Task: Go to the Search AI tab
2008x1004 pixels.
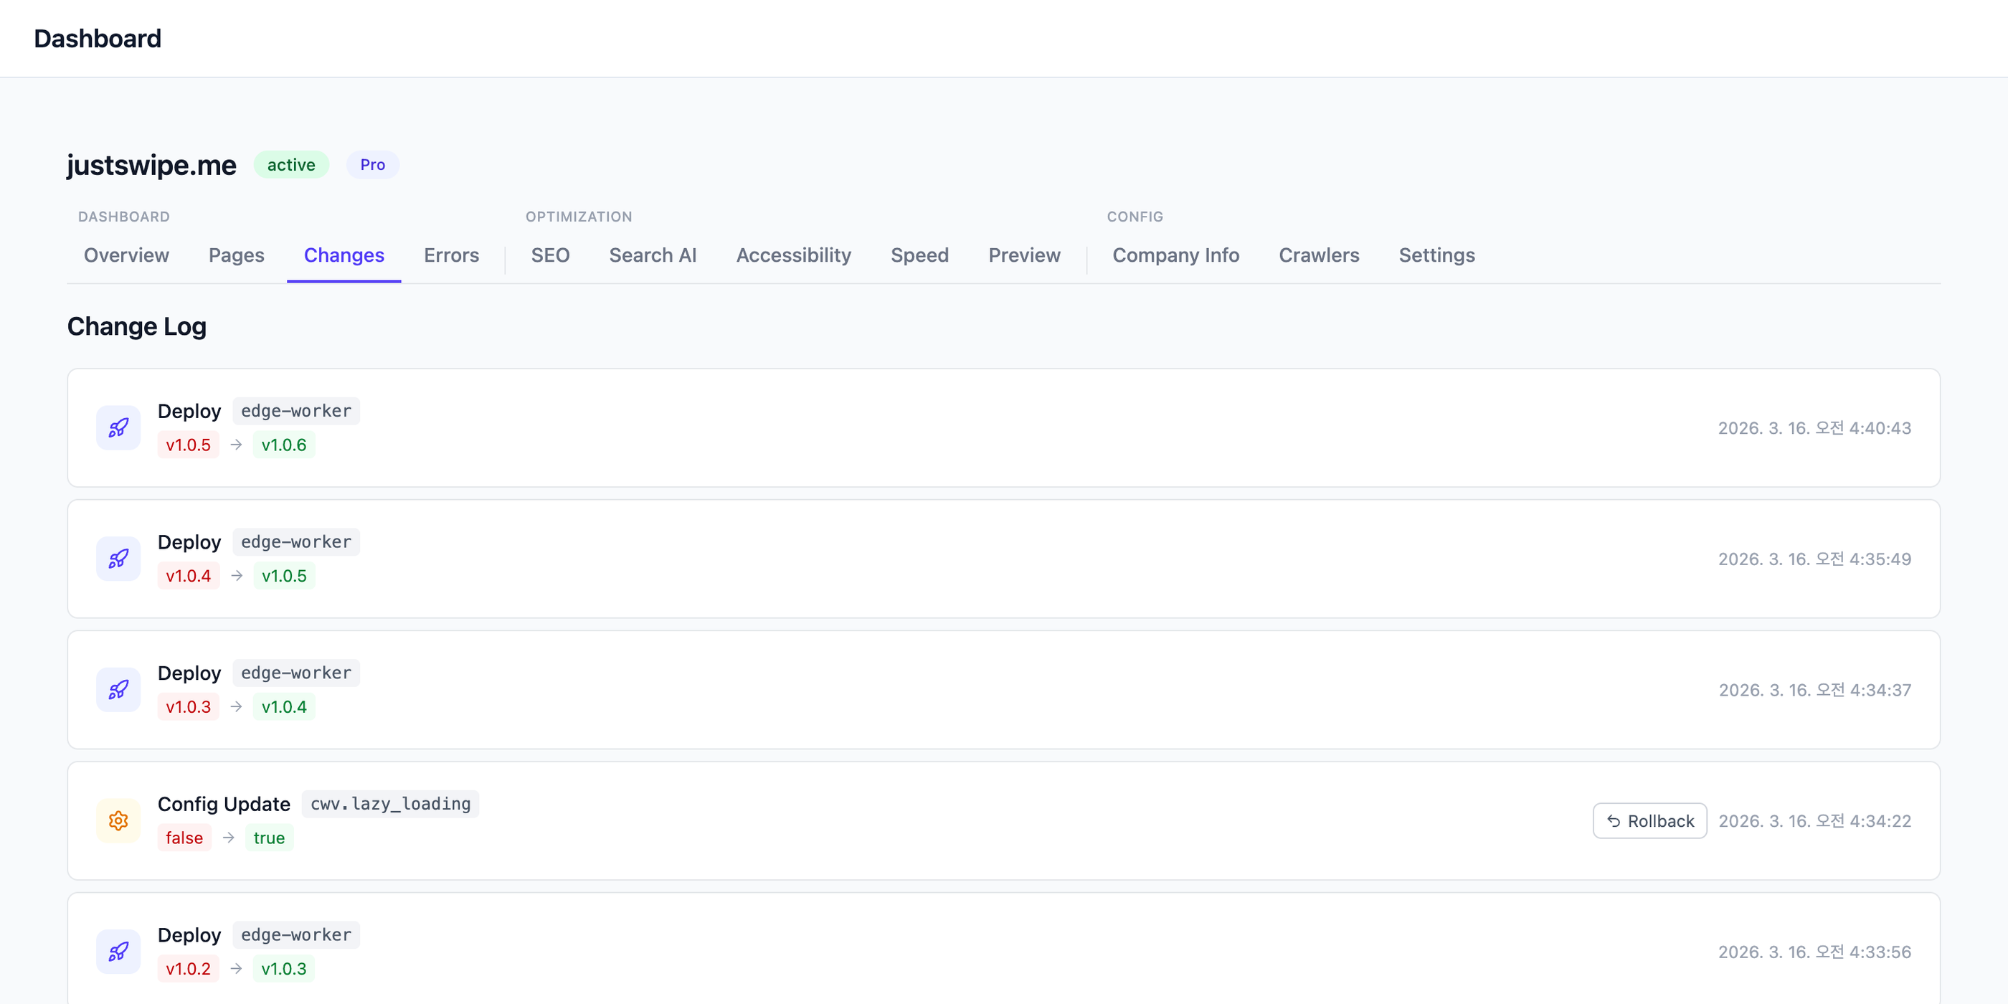Action: [653, 256]
